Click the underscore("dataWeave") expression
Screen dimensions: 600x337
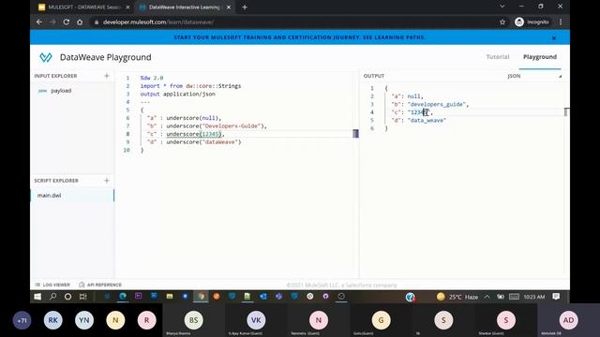pyautogui.click(x=203, y=142)
